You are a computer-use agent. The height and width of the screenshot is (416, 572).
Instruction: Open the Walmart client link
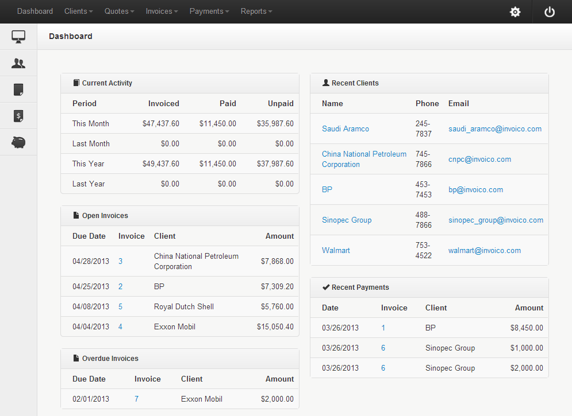click(x=336, y=250)
